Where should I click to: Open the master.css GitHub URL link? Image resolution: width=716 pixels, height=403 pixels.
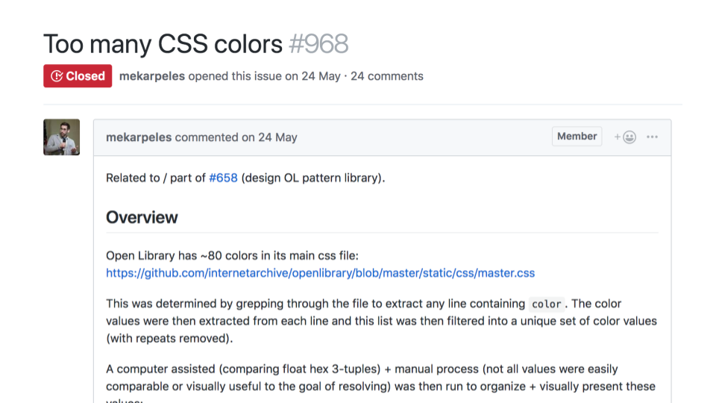point(320,273)
